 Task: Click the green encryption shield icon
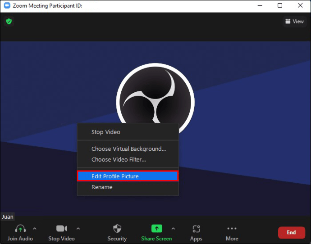point(9,21)
